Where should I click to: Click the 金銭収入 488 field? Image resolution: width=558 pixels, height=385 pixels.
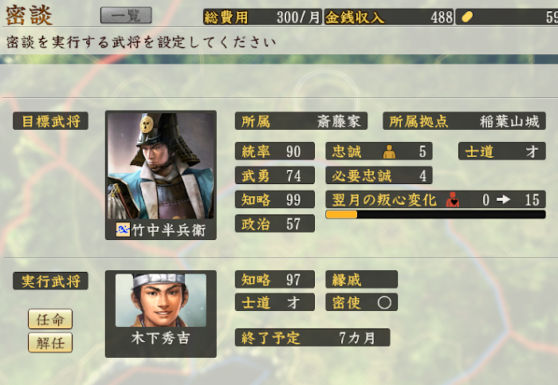pyautogui.click(x=389, y=17)
